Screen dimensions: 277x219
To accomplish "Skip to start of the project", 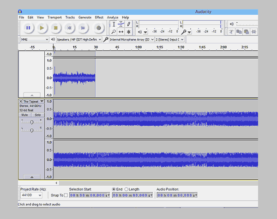I will tap(69, 28).
